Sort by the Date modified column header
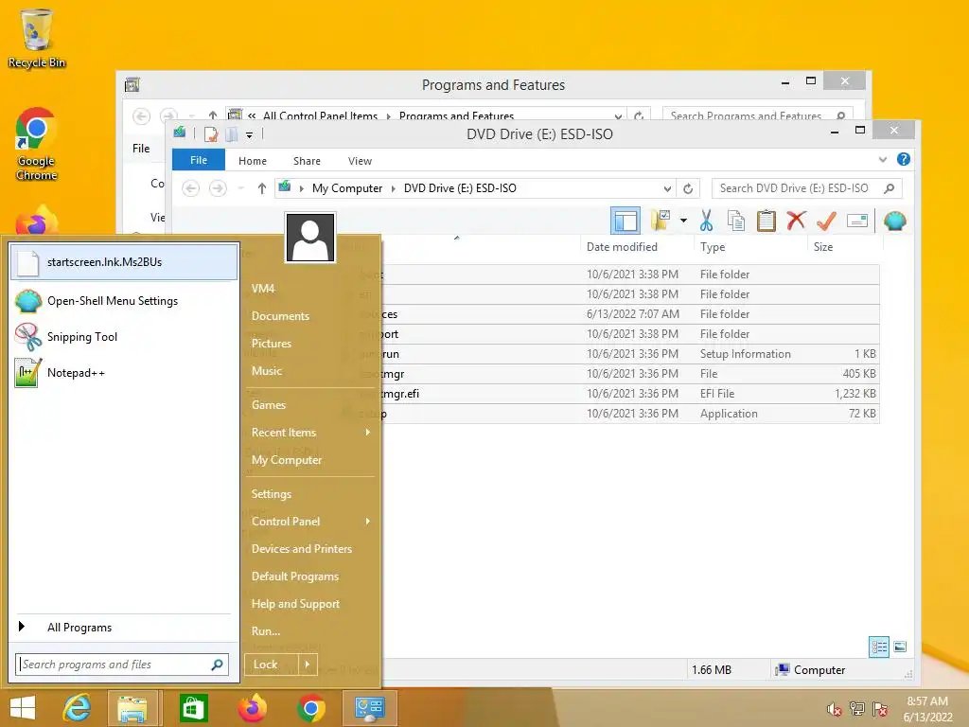Screen dimensions: 969x727 click(637, 247)
